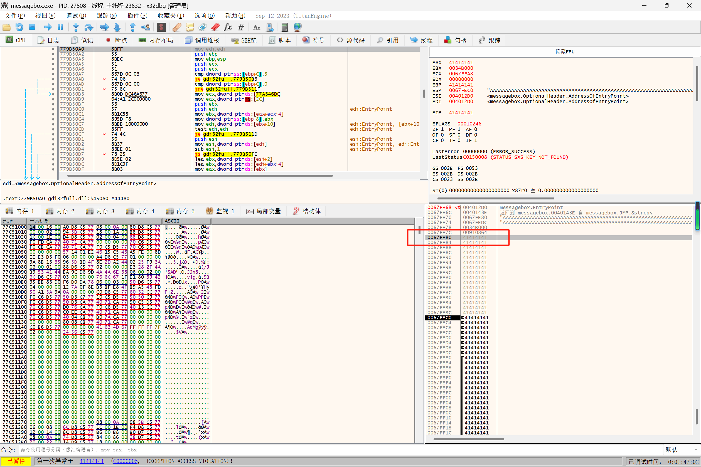Click the 隐藏FPU toggle button

pyautogui.click(x=565, y=51)
